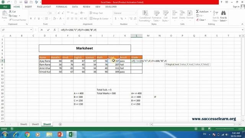Expand the formula bar
This screenshot has height=138, width=245.
coord(242,30)
